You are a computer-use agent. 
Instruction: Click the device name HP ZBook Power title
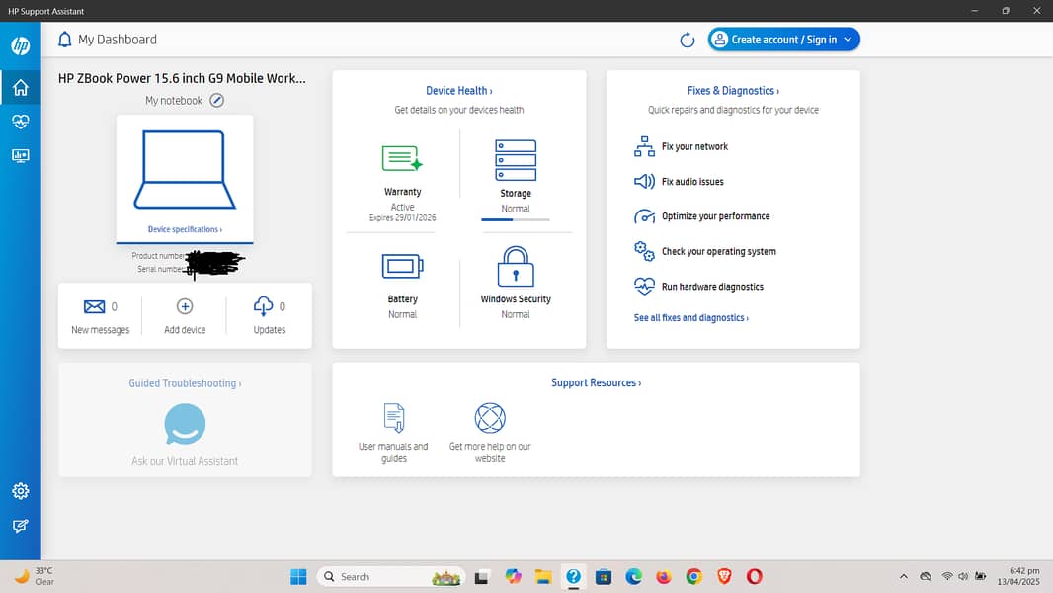(x=182, y=79)
